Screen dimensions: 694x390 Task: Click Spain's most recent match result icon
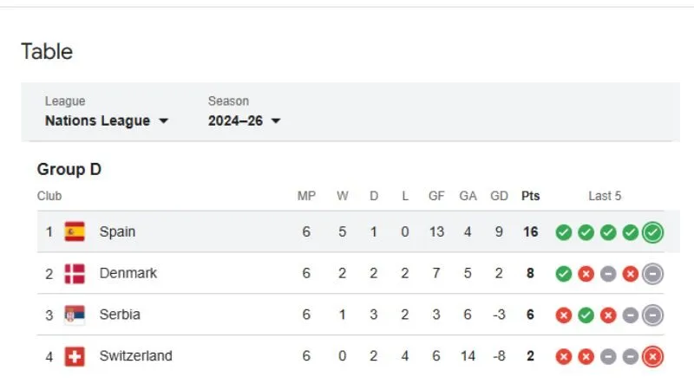tap(653, 232)
